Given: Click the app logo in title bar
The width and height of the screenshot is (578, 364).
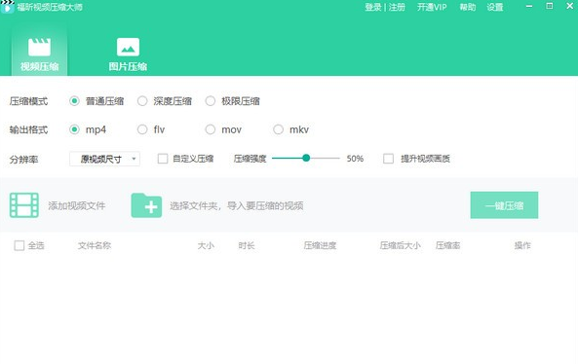Looking at the screenshot, I should 7,7.
